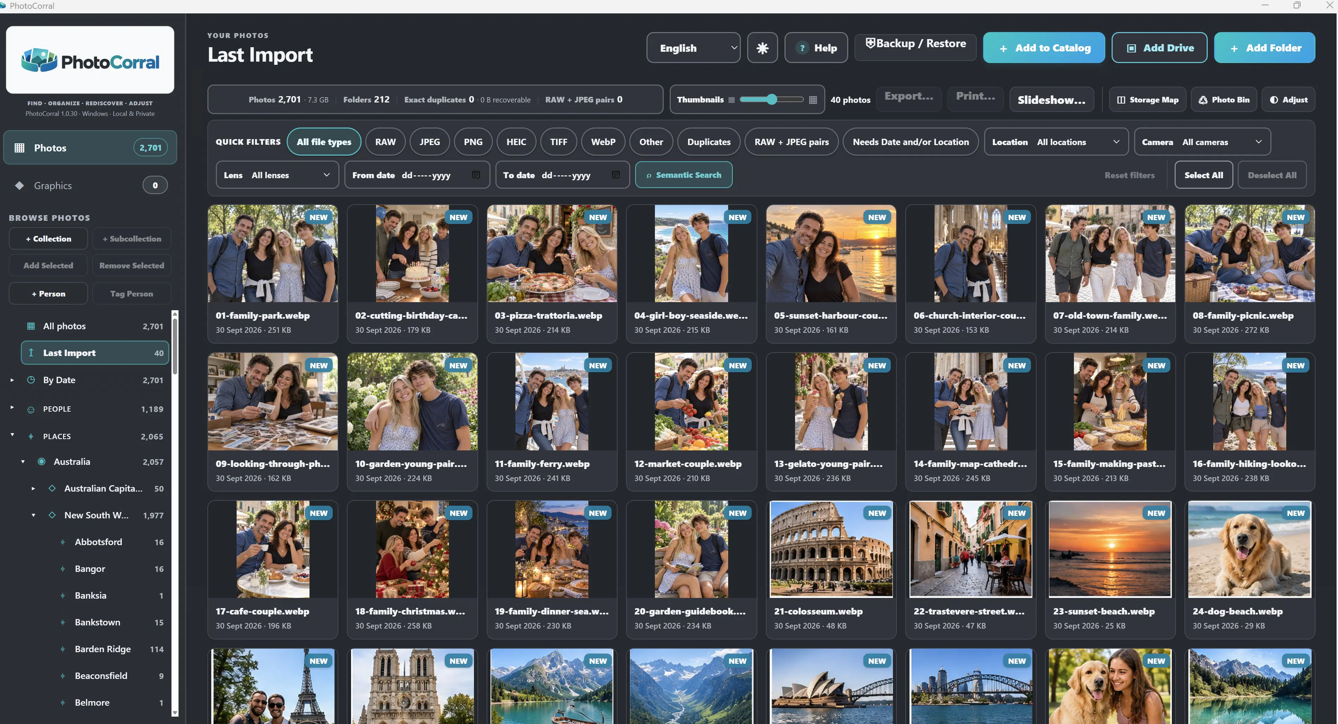Toggle the WebP quick filter

(603, 142)
